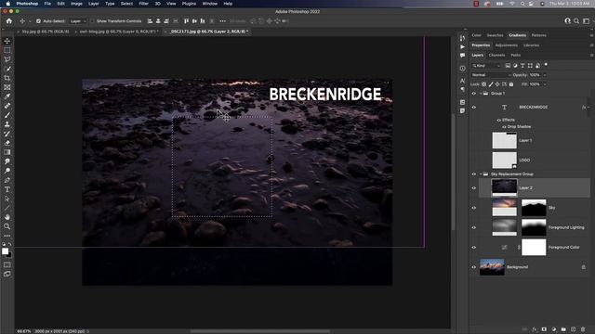This screenshot has width=595, height=334.
Task: Add a layer mask at panel bottom
Action: [x=544, y=329]
